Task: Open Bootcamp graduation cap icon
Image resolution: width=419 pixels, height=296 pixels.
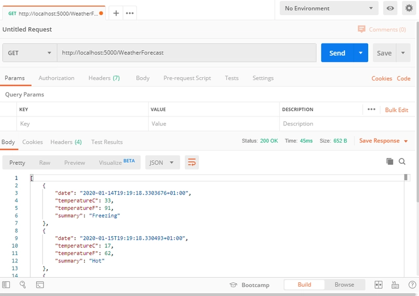Action: click(x=233, y=285)
